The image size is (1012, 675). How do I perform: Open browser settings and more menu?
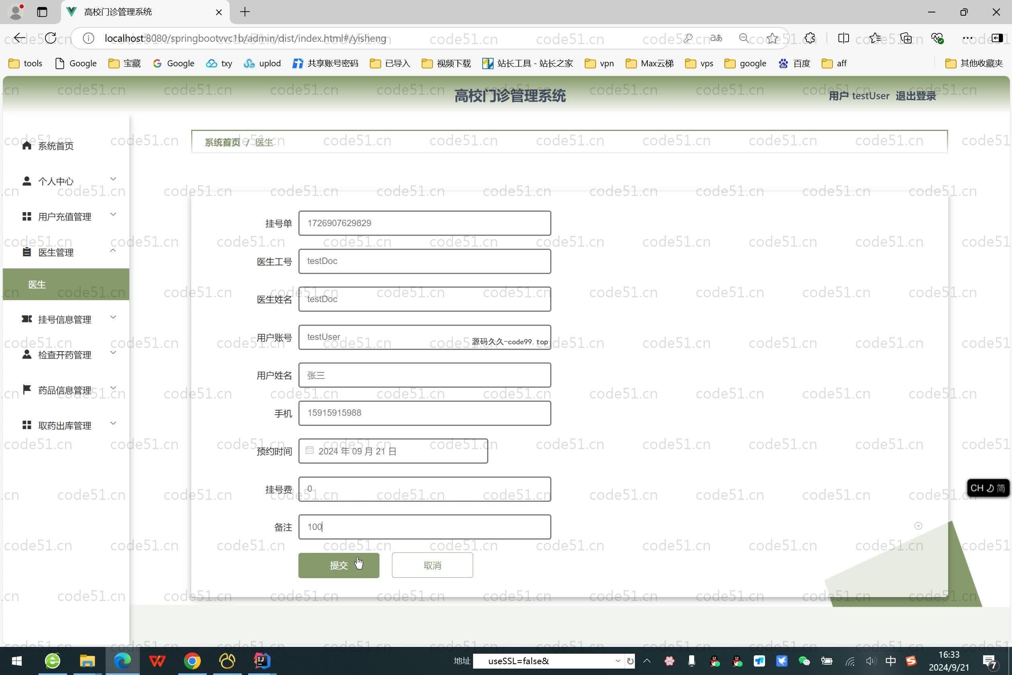[968, 38]
